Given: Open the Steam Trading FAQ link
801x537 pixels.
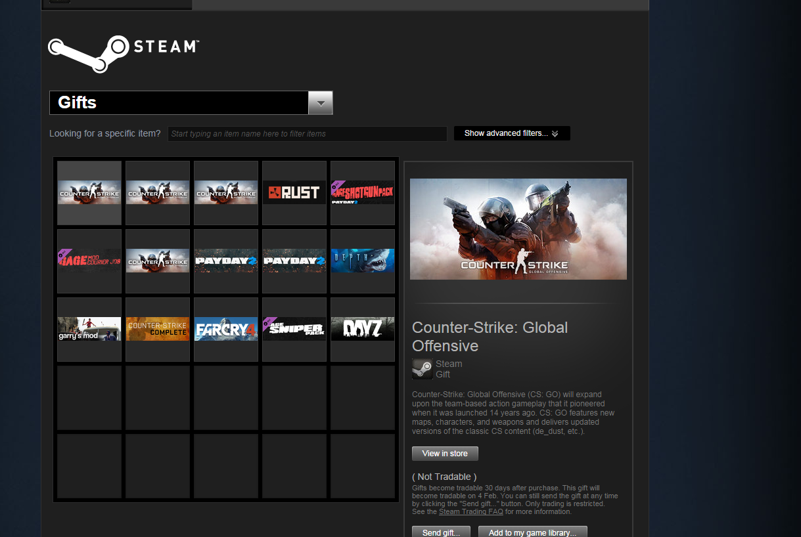Looking at the screenshot, I should pos(471,511).
